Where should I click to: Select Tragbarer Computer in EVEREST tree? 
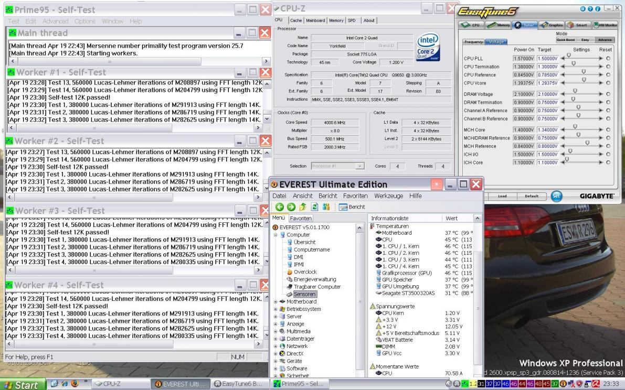(x=317, y=287)
